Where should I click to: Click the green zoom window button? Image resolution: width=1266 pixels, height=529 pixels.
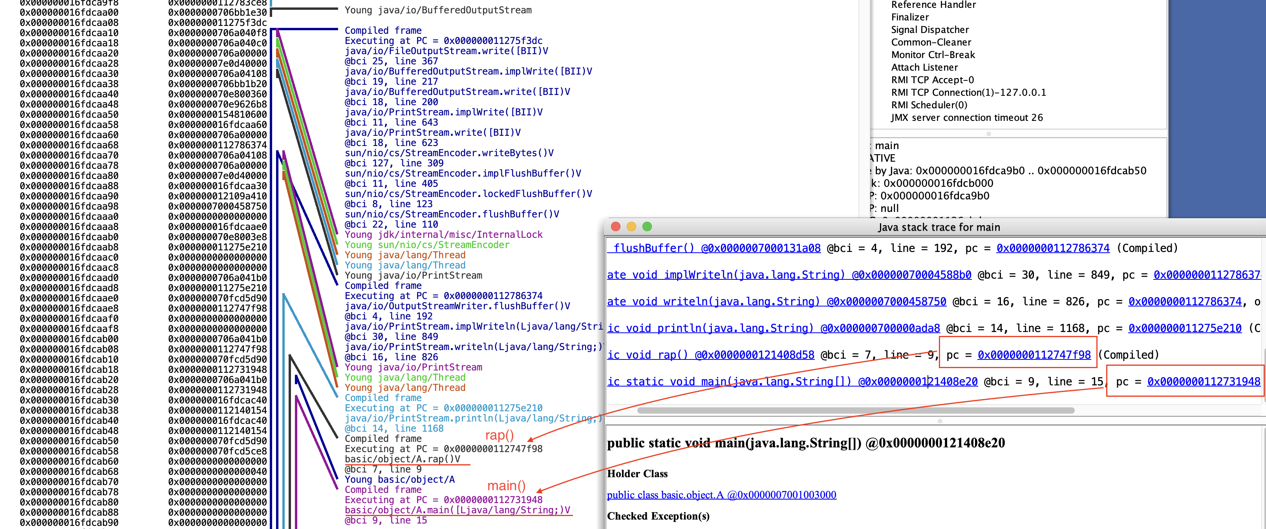pos(647,226)
